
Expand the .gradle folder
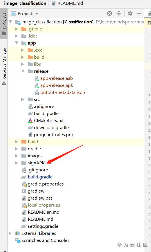tap(16, 29)
